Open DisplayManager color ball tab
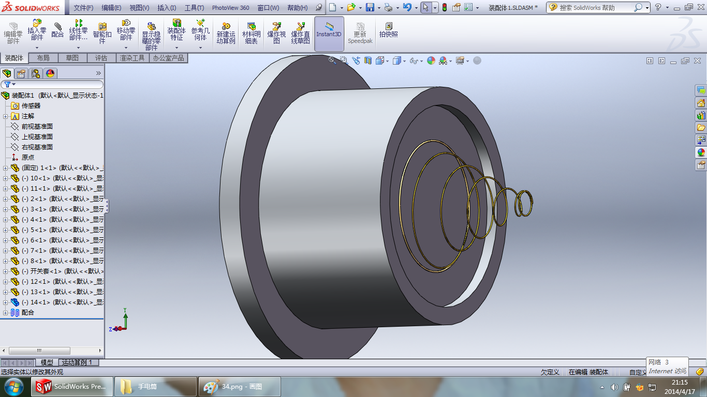The width and height of the screenshot is (707, 397). click(50, 73)
